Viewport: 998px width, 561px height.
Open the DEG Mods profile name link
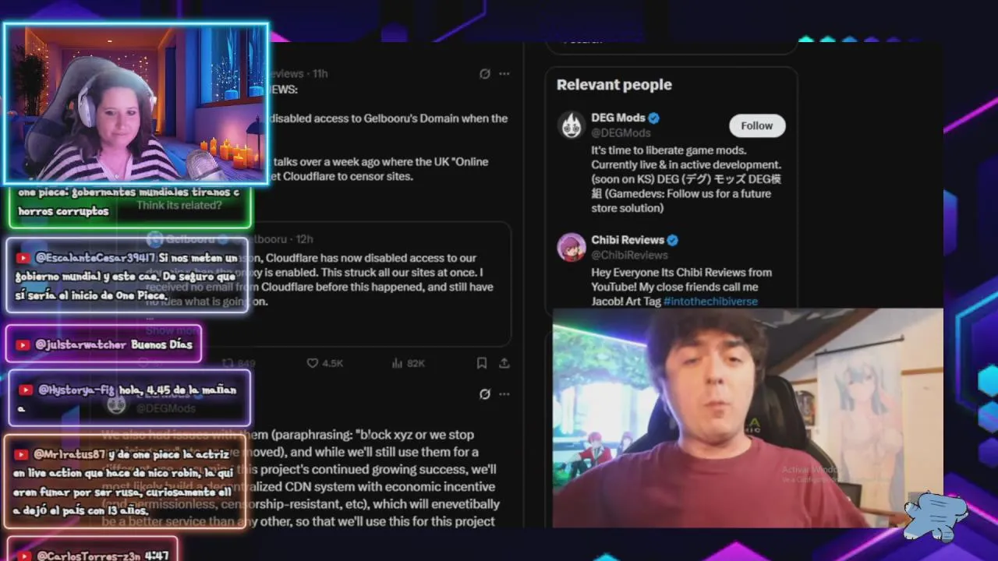point(618,118)
